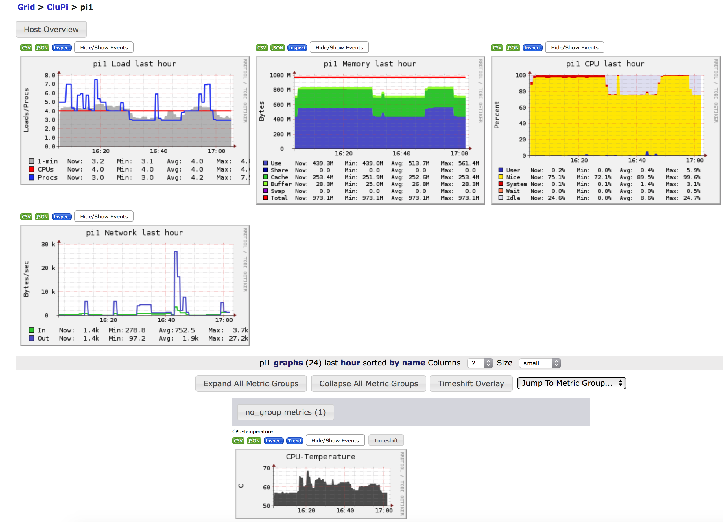Download CSV for the CPU graph

point(497,47)
